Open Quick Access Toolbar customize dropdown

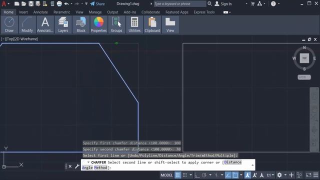coord(86,3)
